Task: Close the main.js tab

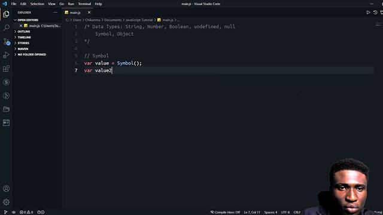Action: 89,13
